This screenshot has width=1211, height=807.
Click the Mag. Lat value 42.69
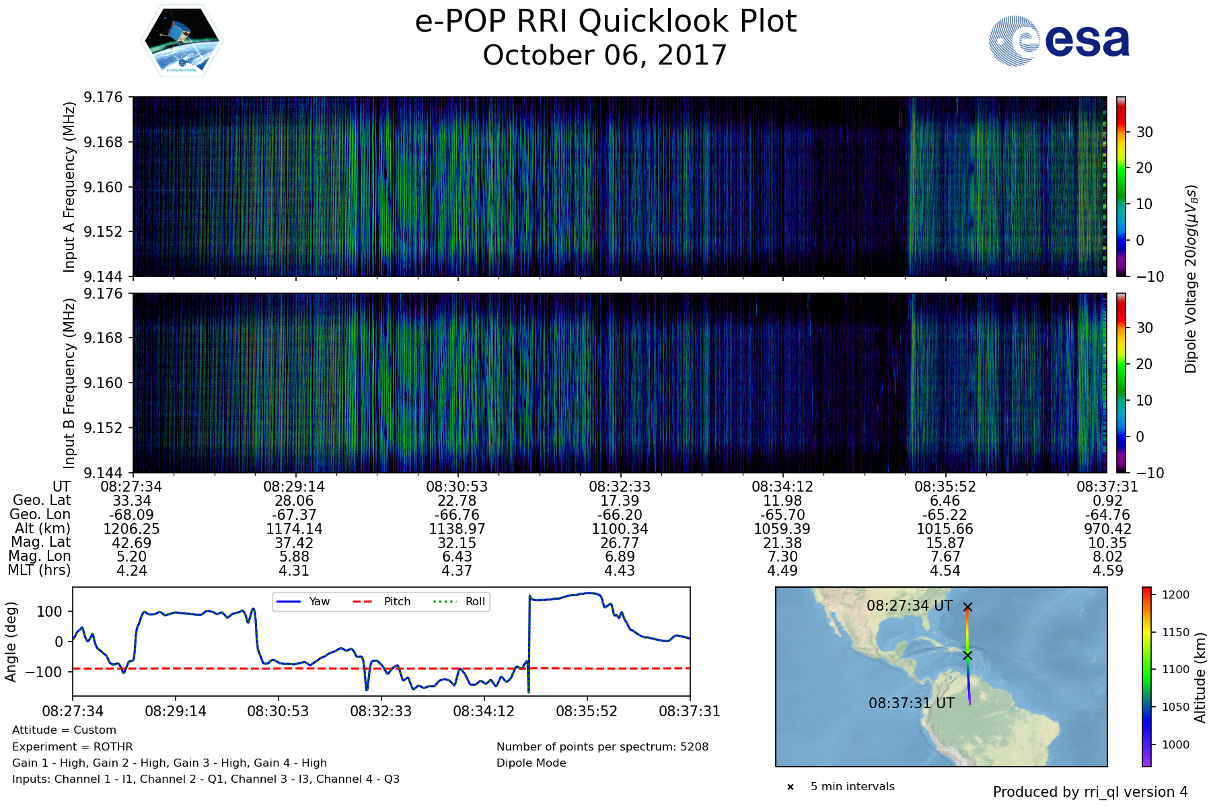pos(132,543)
